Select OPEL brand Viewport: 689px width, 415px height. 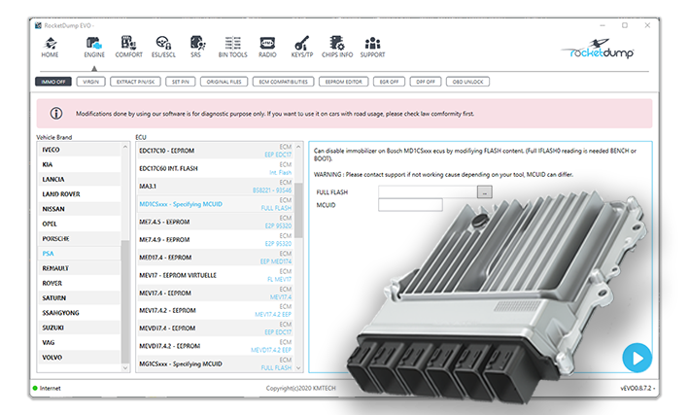pos(79,224)
